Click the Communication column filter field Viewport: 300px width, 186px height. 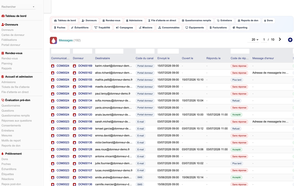[x=60, y=51]
